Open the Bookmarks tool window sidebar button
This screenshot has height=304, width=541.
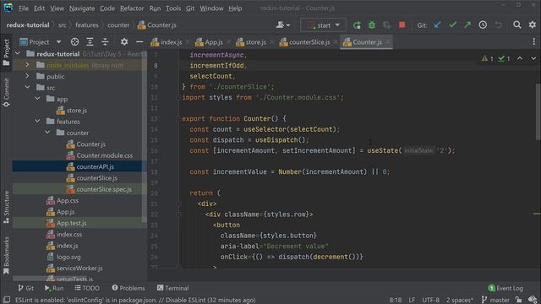coord(6,255)
